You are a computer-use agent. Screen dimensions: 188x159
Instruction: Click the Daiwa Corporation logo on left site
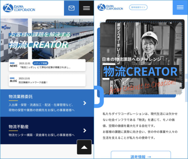[x=19, y=8]
